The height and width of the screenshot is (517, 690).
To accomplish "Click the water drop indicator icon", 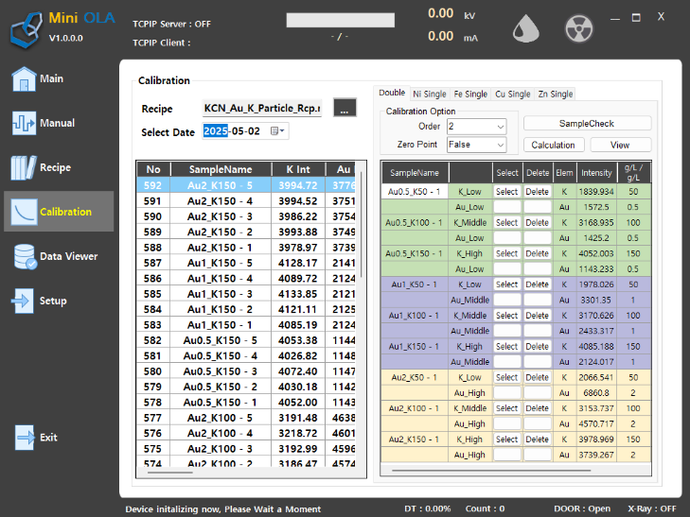I will [526, 29].
